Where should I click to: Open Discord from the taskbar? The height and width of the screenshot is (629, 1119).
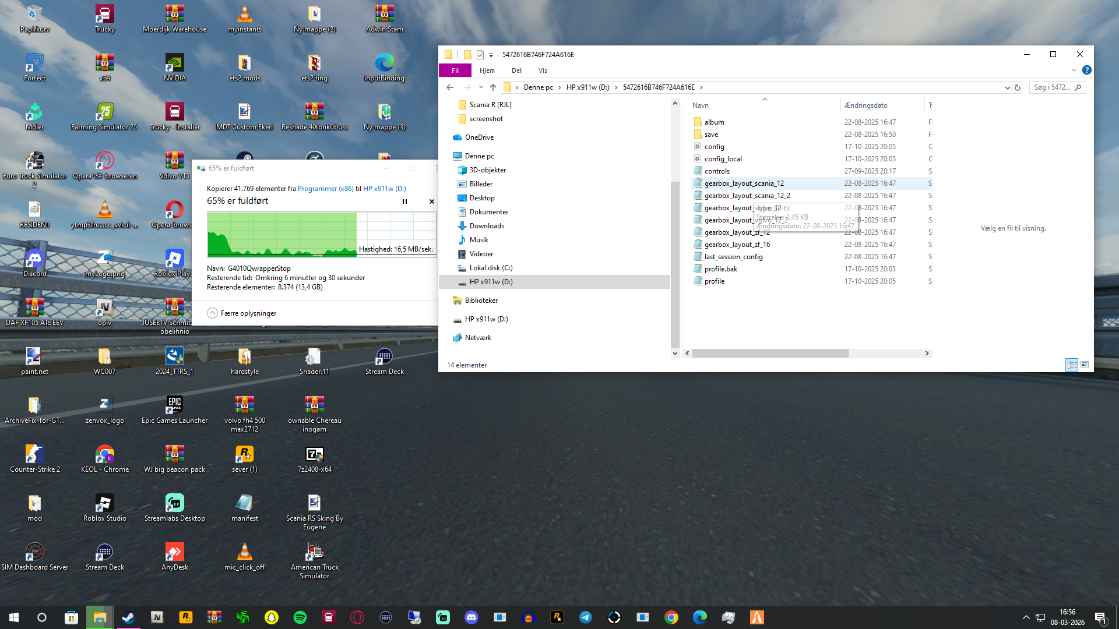471,617
